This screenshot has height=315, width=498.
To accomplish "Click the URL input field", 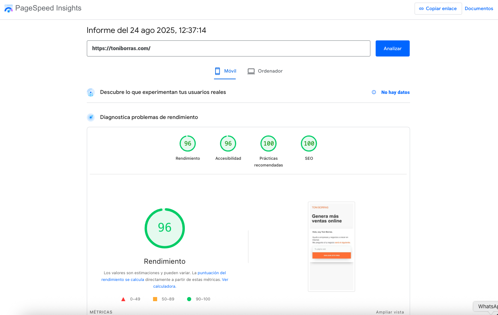I will click(x=229, y=49).
